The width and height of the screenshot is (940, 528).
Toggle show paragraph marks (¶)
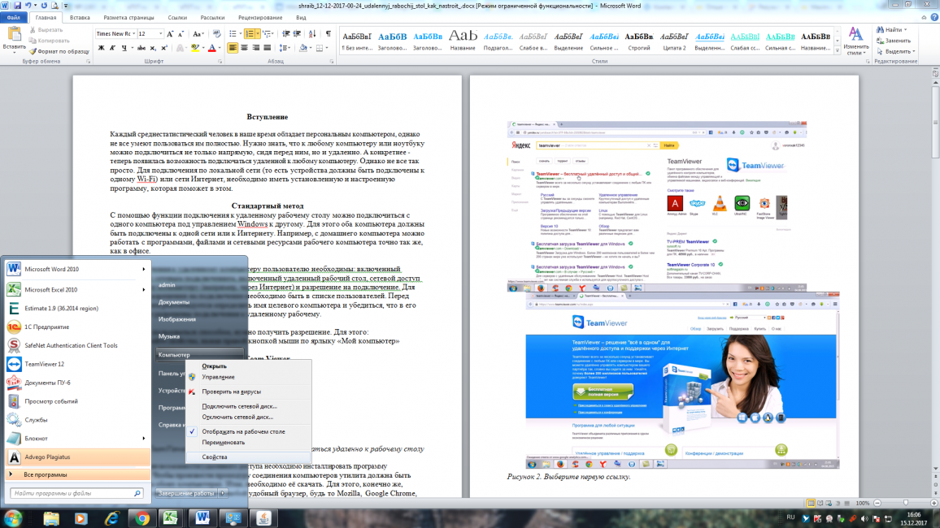[328, 34]
